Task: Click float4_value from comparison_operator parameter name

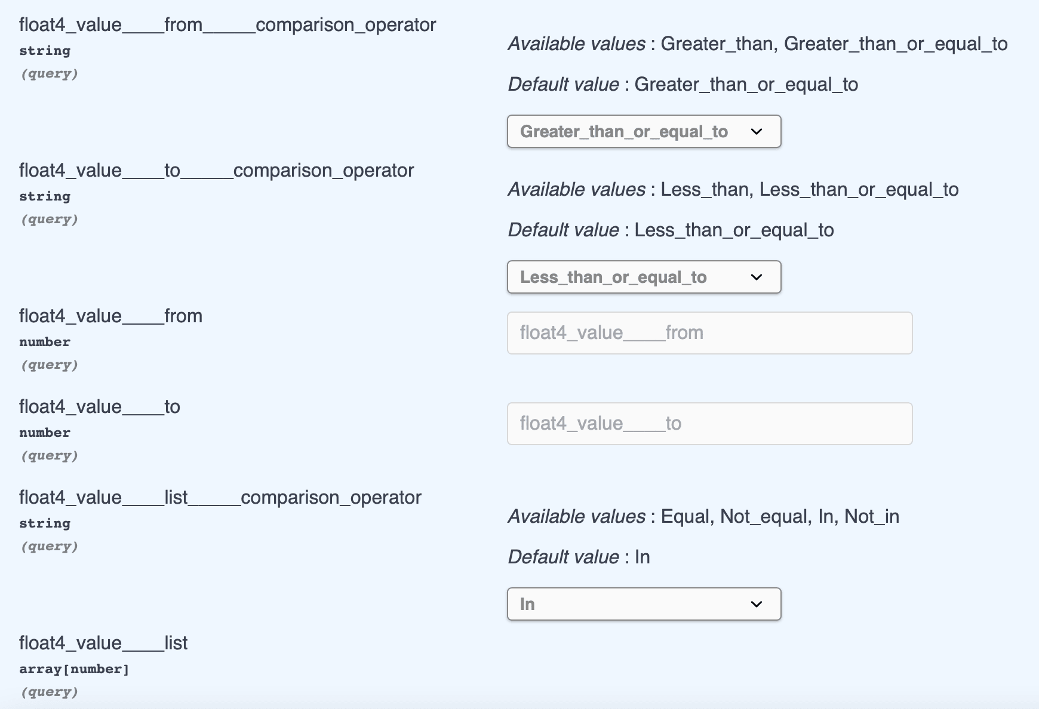Action: (228, 25)
